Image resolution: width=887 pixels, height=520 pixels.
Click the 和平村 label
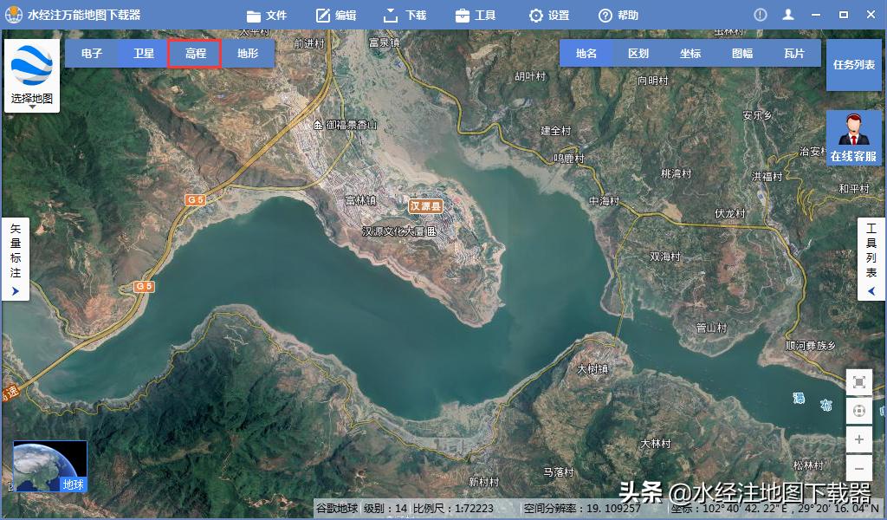(853, 188)
